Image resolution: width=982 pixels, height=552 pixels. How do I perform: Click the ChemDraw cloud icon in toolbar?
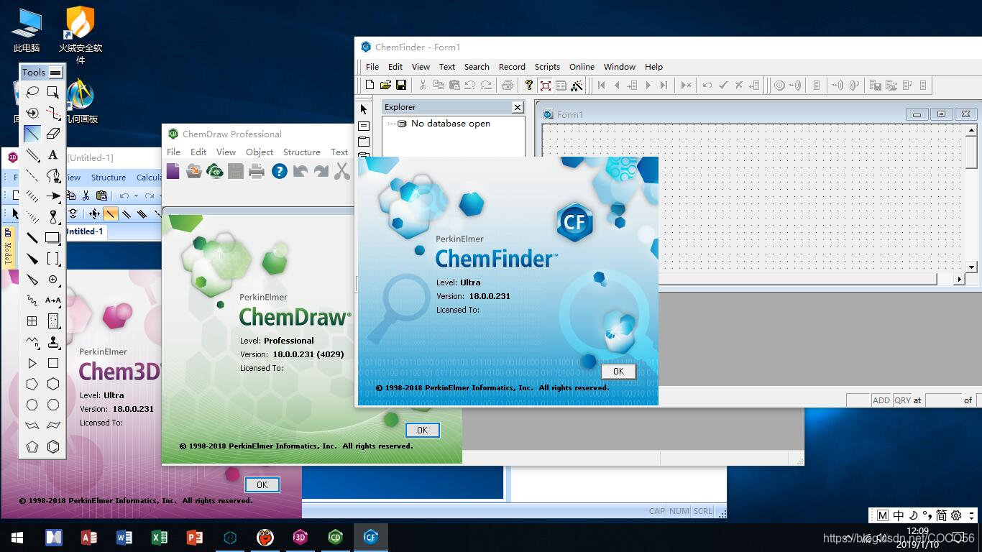click(x=214, y=171)
